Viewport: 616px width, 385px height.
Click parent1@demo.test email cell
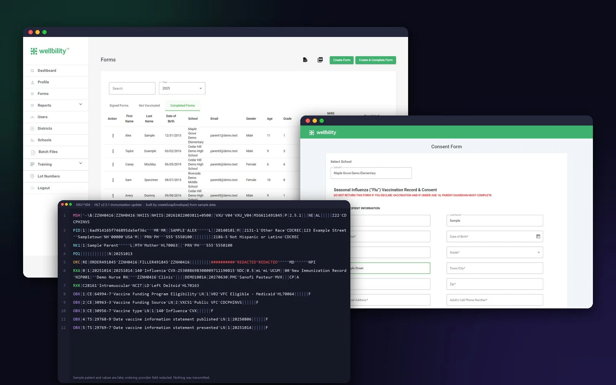[x=224, y=136]
